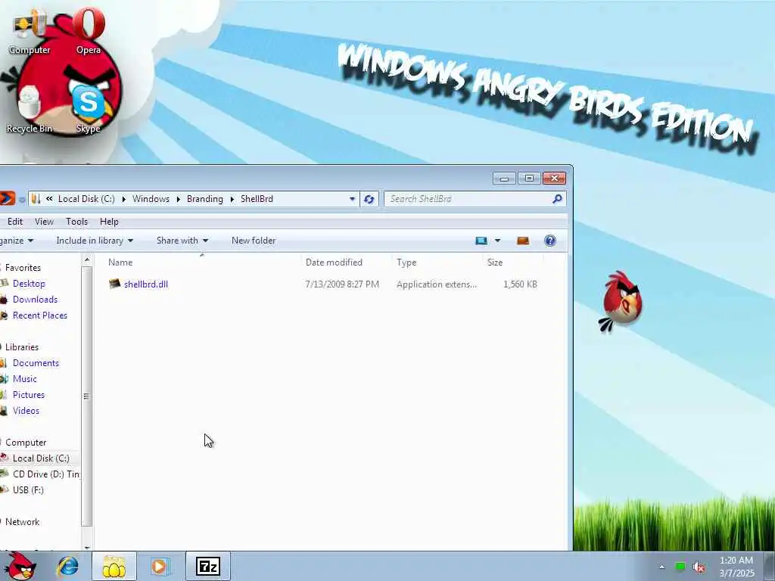Expand the arrow after Windows breadcrumb
Image resolution: width=775 pixels, height=581 pixels.
point(178,199)
